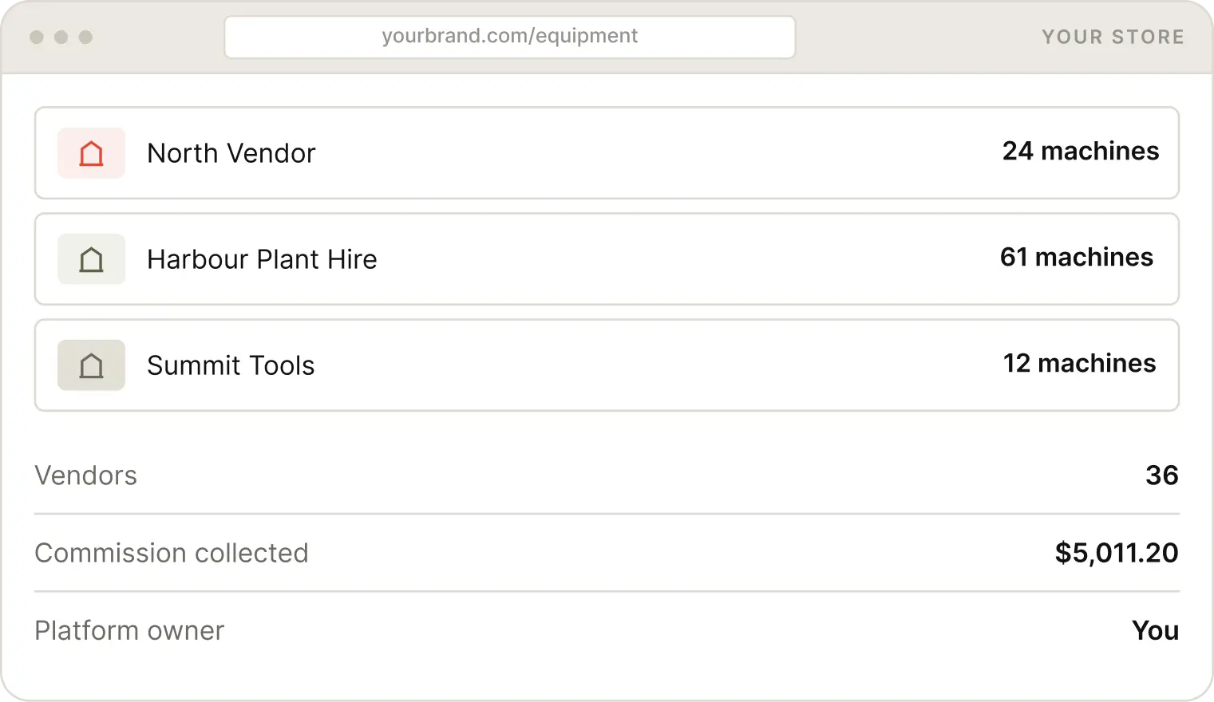Click the YOUR STORE label
This screenshot has height=702, width=1214.
click(x=1113, y=37)
